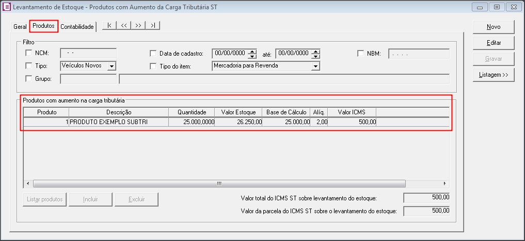Select the PRODUTO EXEMPLO SUBTRI row
The width and height of the screenshot is (525, 241).
tap(118, 122)
